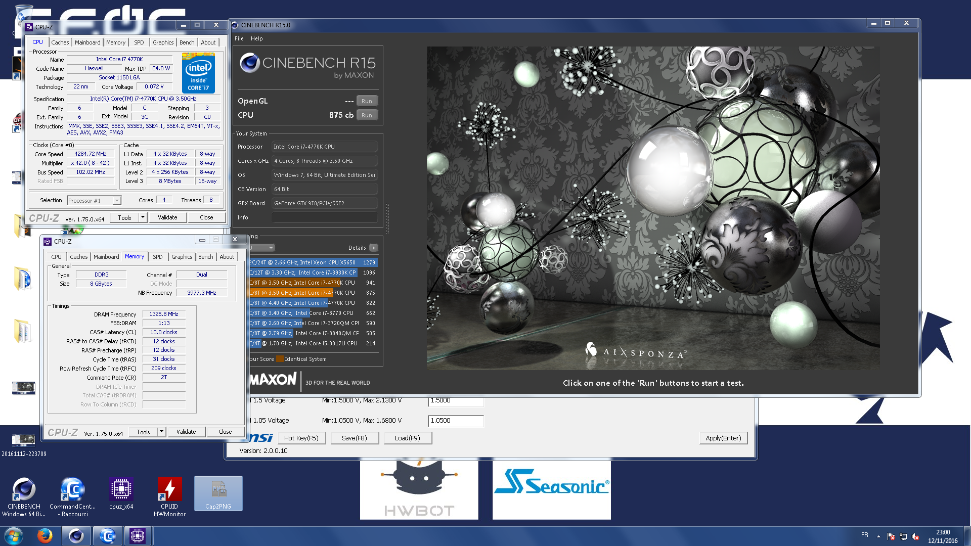Click the Info field in Cinebench

[x=325, y=217]
